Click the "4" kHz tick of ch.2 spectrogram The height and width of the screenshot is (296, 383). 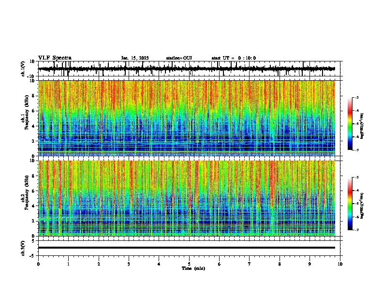(34, 206)
